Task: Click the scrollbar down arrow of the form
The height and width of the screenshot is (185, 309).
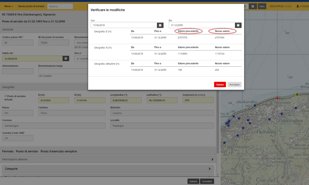Action: pos(218,175)
